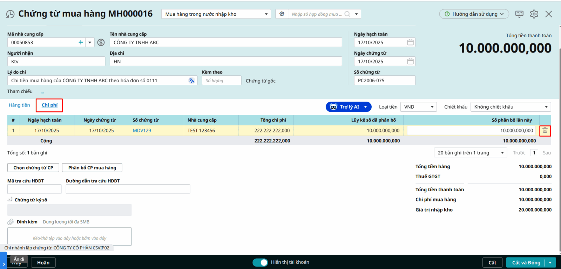
Task: Toggle the Hiển thị tài khoản switch
Action: (260, 262)
